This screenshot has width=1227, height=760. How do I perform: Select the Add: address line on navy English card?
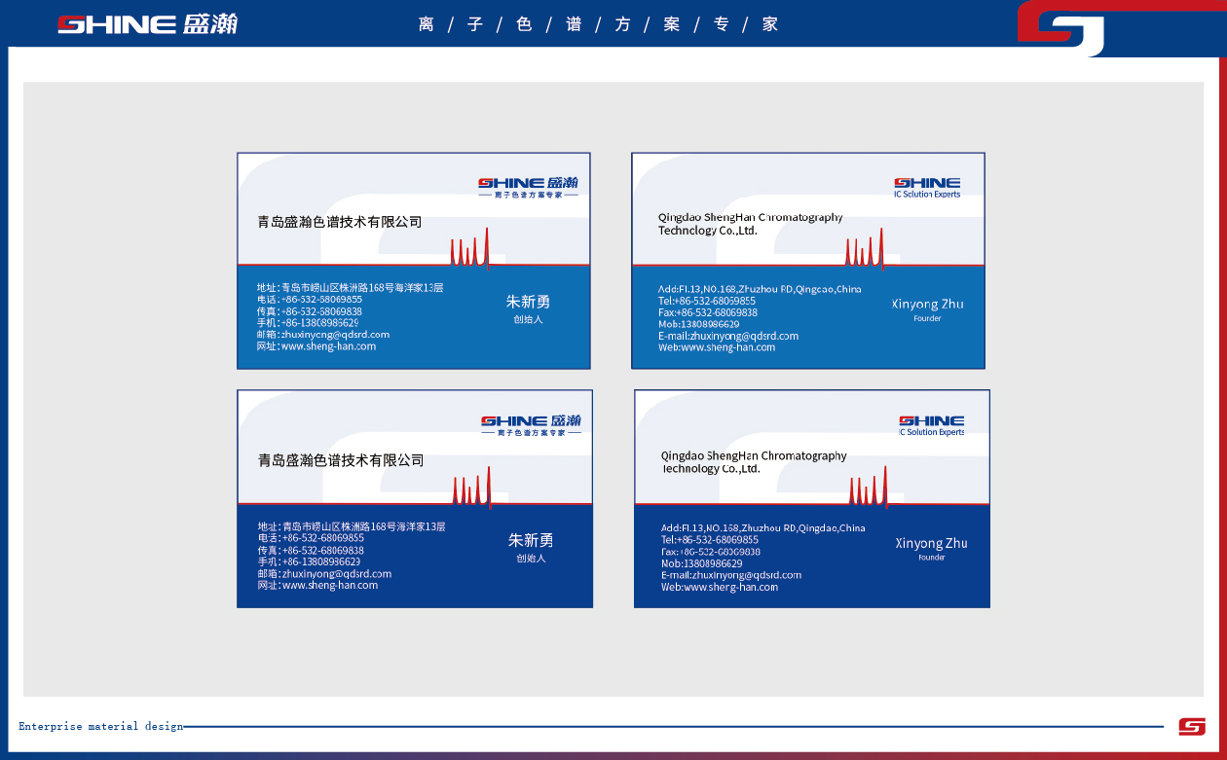coord(763,528)
